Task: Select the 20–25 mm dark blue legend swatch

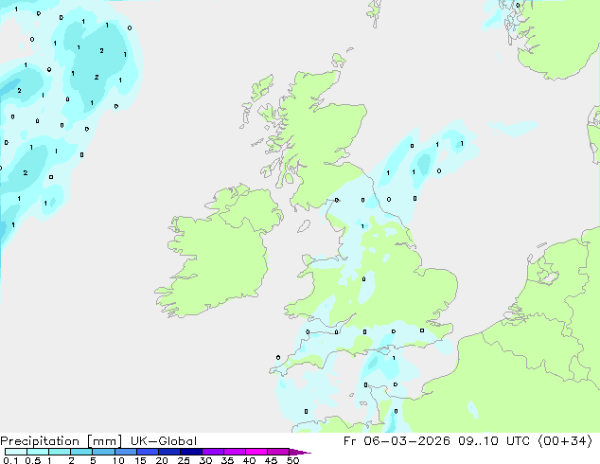Action: [x=169, y=452]
